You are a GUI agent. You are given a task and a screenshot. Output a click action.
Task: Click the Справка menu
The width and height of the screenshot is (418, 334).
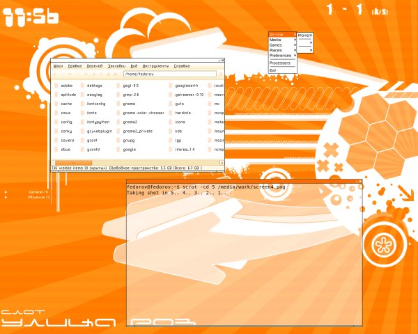click(x=182, y=65)
